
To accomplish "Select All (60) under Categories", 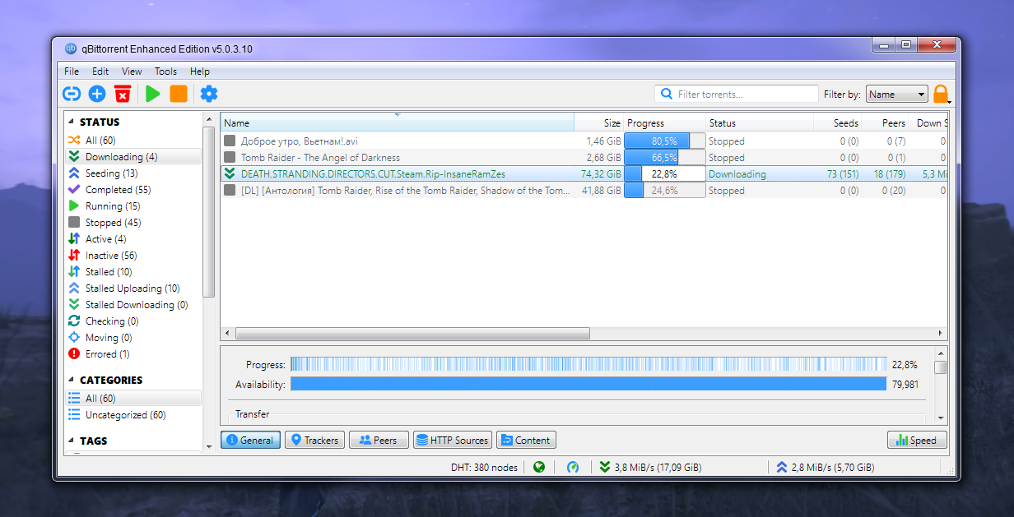I will pos(133,399).
